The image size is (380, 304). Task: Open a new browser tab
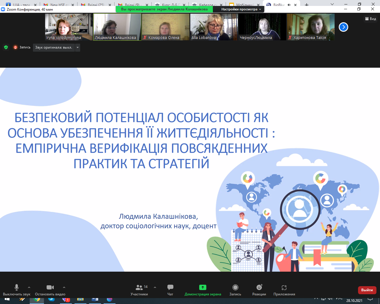coord(307,5)
